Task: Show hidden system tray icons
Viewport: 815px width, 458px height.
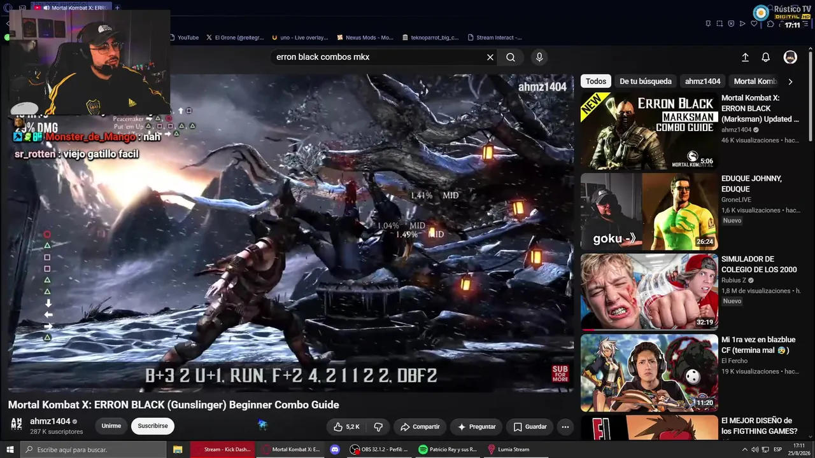Action: pos(745,450)
